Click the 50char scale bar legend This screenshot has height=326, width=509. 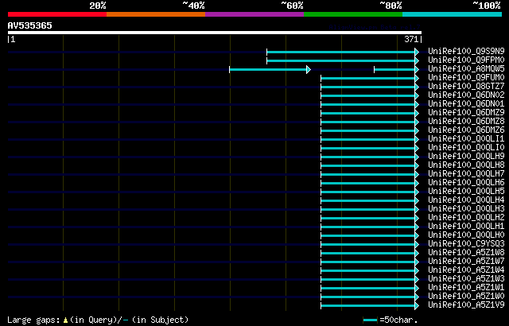point(371,320)
